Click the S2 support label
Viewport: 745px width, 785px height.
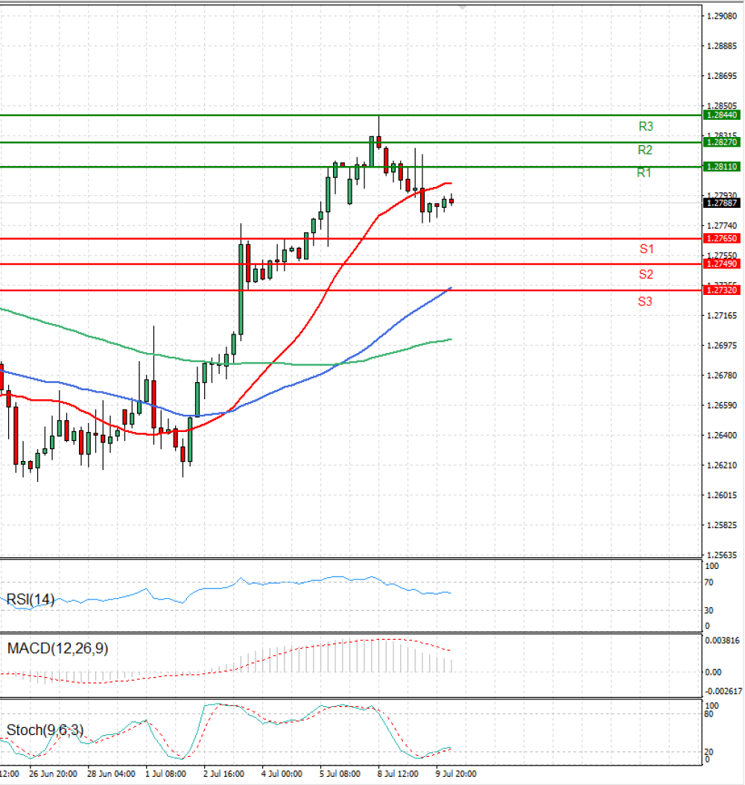(646, 274)
